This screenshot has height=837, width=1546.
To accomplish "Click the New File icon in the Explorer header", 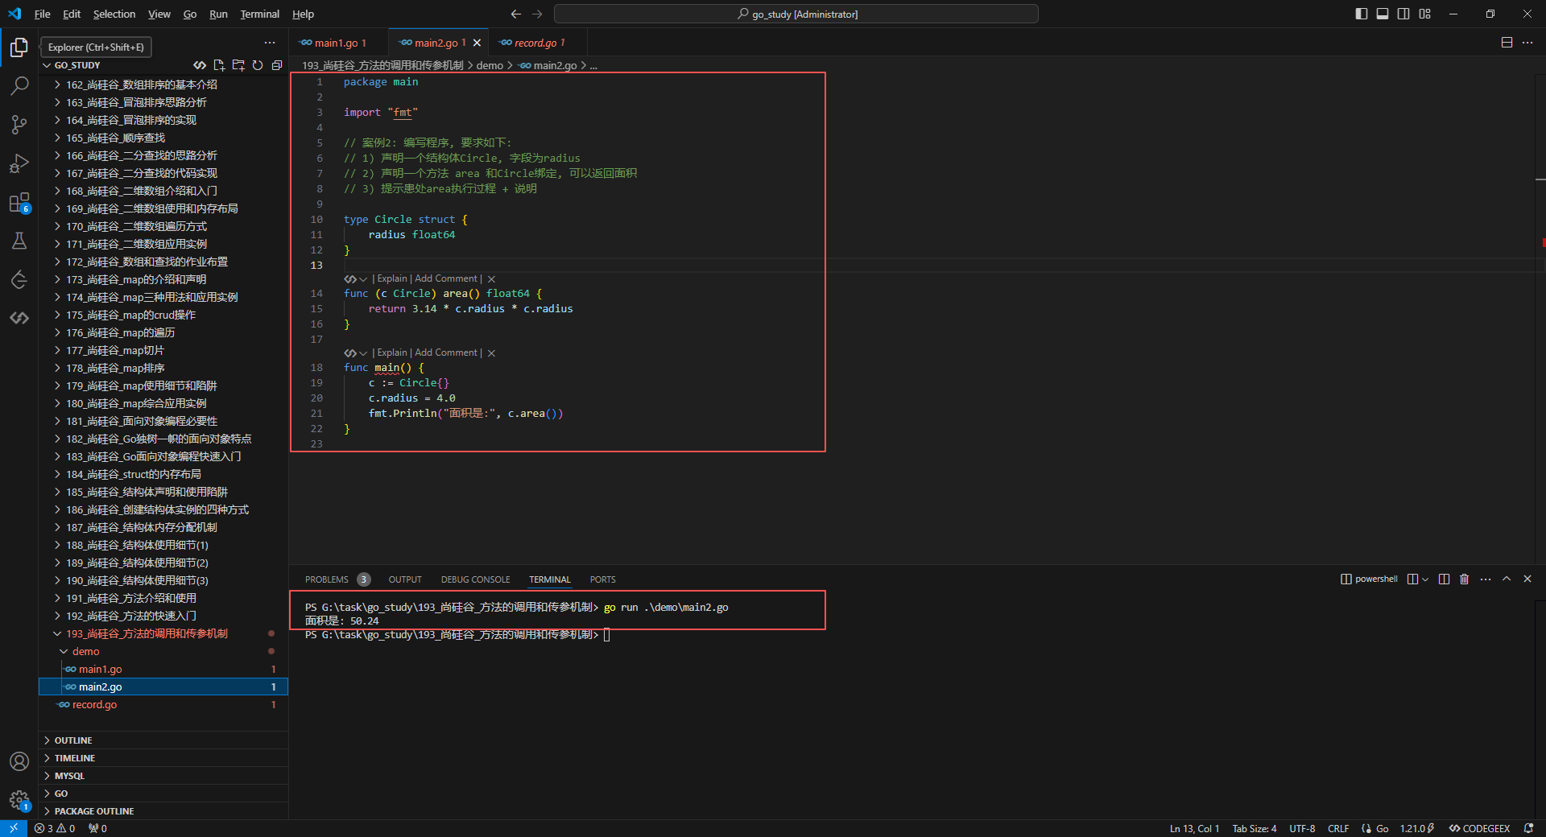I will (x=219, y=65).
